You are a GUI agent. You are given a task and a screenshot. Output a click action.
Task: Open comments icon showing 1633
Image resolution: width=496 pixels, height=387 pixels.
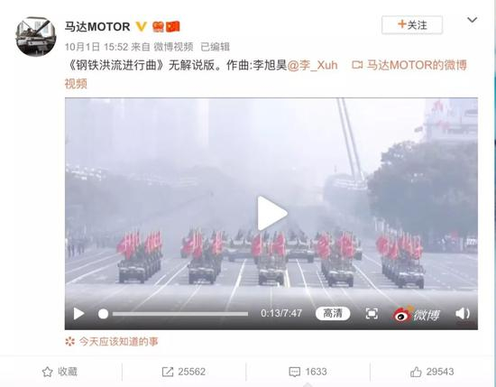coord(295,372)
